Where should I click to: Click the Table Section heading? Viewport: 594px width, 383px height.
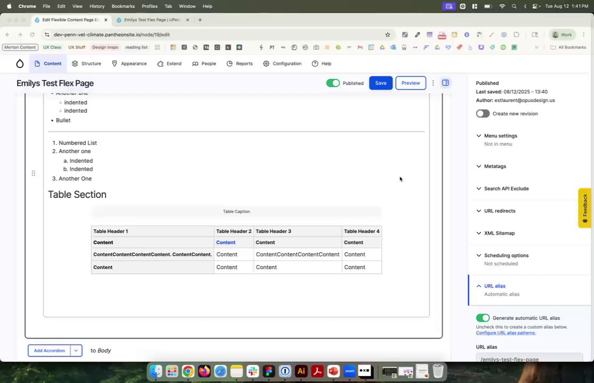(77, 194)
